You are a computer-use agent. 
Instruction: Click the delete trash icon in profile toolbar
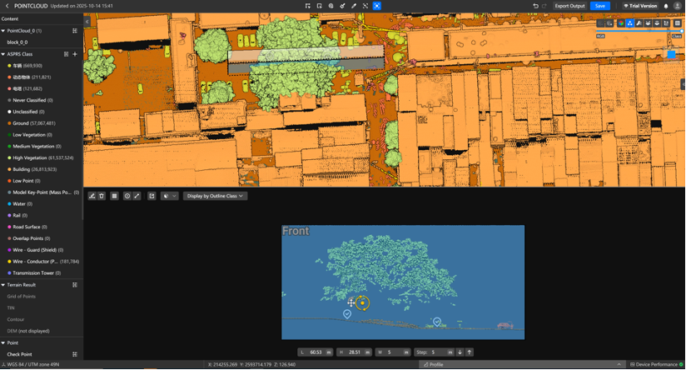click(102, 196)
